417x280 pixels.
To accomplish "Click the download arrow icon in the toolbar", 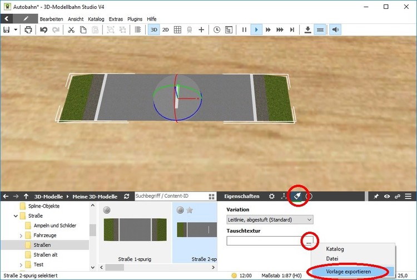I will [x=307, y=30].
